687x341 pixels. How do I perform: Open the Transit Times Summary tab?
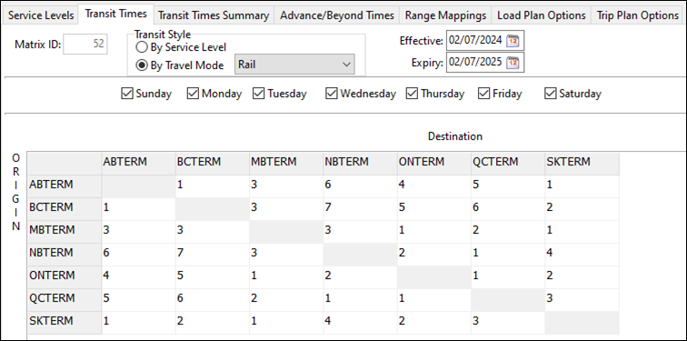(214, 15)
